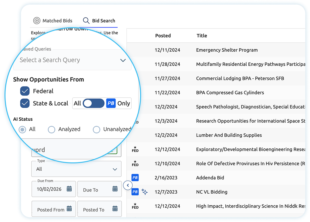This screenshot has width=310, height=222.
Task: Switch to the Matched Bids tab
Action: 52,21
